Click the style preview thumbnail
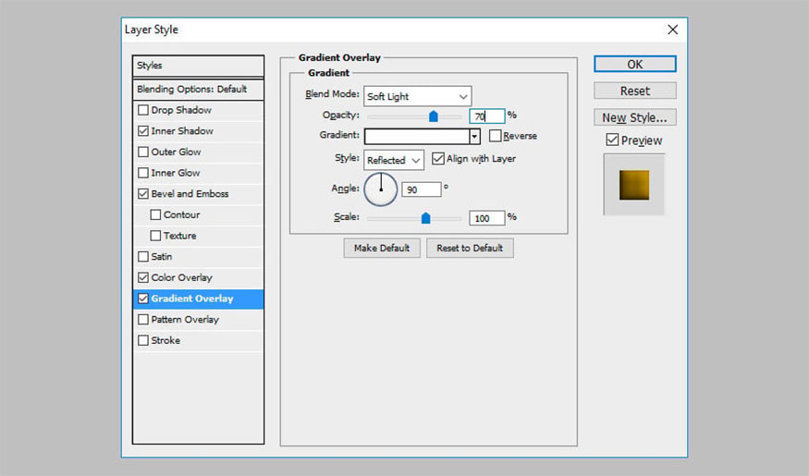809x476 pixels. tap(634, 184)
